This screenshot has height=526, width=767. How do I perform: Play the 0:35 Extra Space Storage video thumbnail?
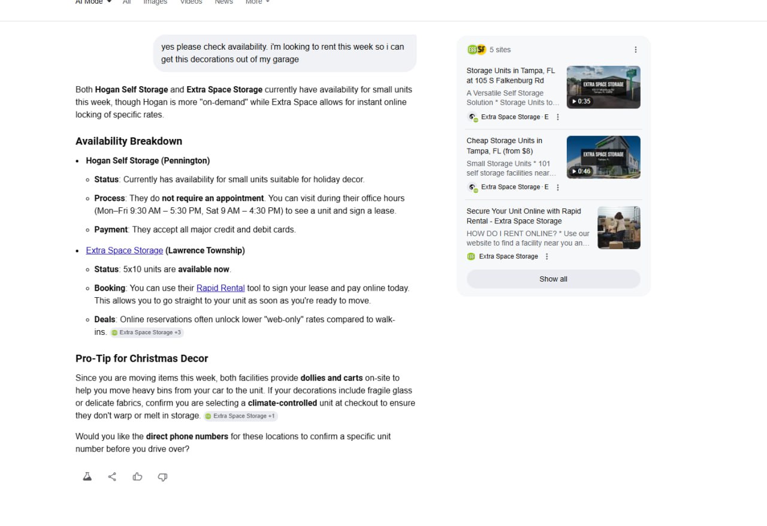[603, 87]
